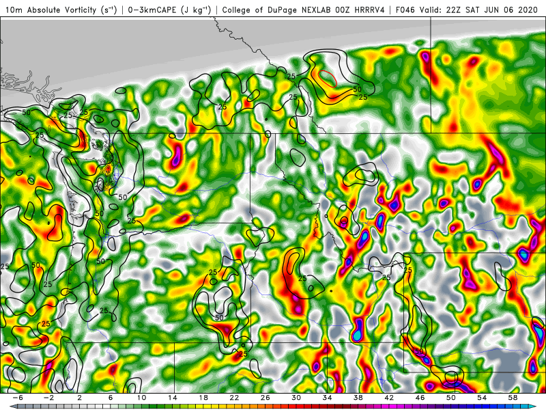
Task: Click the '46' colorbar tick label
Action: click(420, 398)
